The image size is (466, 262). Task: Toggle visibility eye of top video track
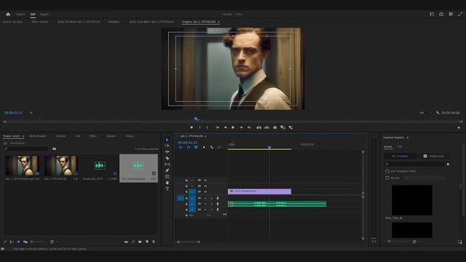point(205,180)
